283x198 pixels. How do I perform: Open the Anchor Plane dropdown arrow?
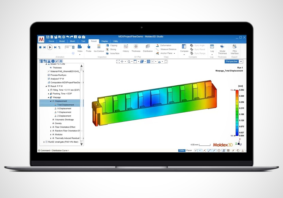(x=174, y=53)
